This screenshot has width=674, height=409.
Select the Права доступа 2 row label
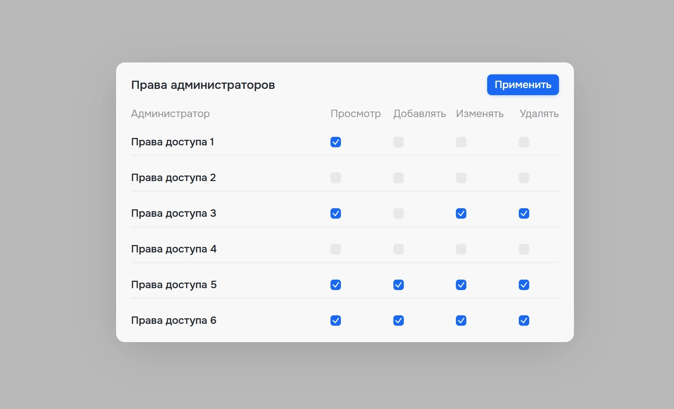(173, 178)
